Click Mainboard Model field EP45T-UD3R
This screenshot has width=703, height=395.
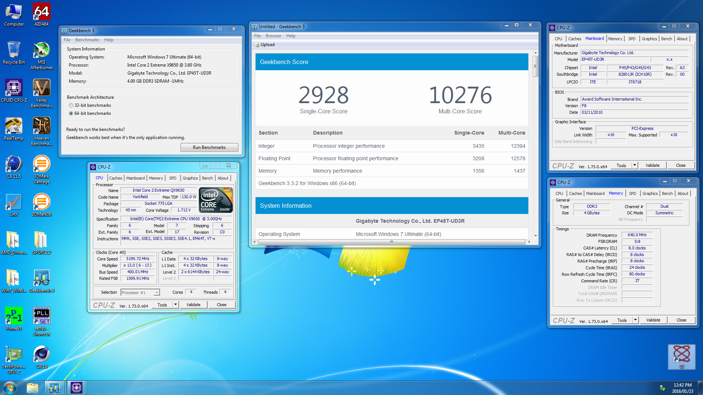click(x=615, y=59)
